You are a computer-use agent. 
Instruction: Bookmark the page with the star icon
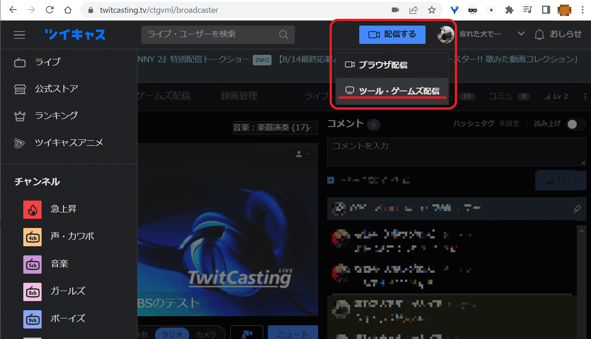point(431,10)
